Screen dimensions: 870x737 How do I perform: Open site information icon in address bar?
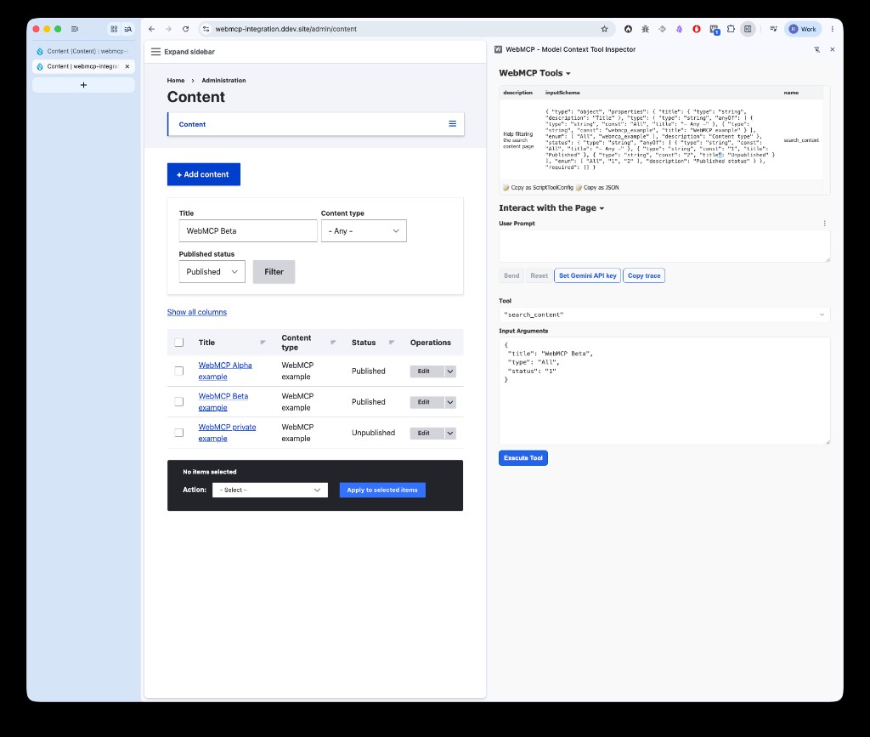click(206, 29)
